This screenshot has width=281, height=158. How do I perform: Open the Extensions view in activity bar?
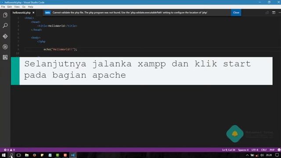coord(5,57)
